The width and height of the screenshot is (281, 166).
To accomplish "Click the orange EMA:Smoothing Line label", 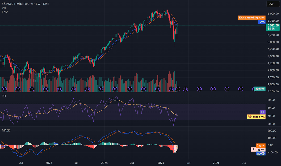I will [252, 18].
